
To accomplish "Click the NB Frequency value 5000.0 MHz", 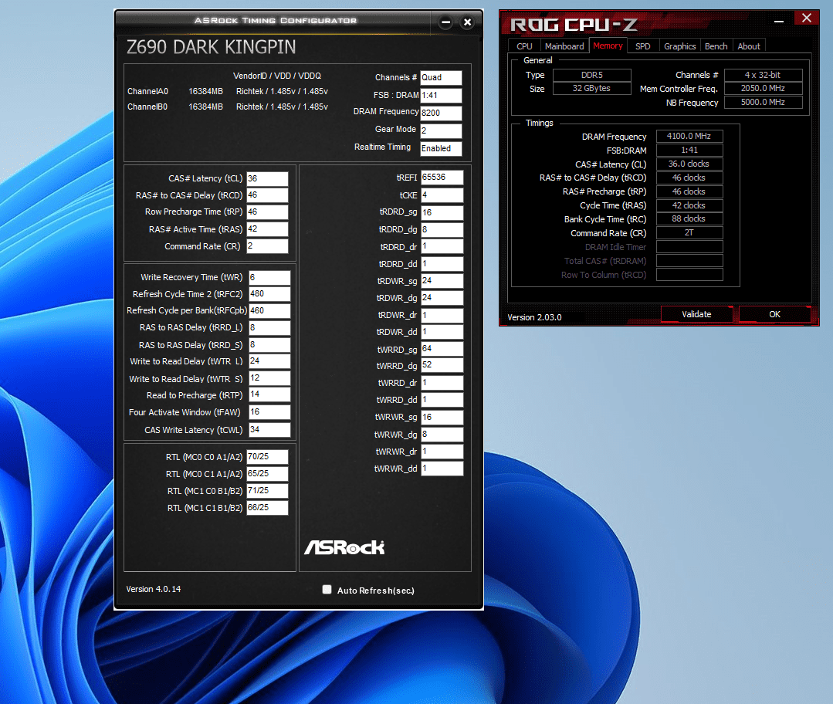I will [763, 102].
